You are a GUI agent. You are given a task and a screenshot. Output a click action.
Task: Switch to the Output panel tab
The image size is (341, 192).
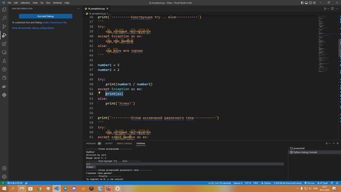[x=109, y=143]
